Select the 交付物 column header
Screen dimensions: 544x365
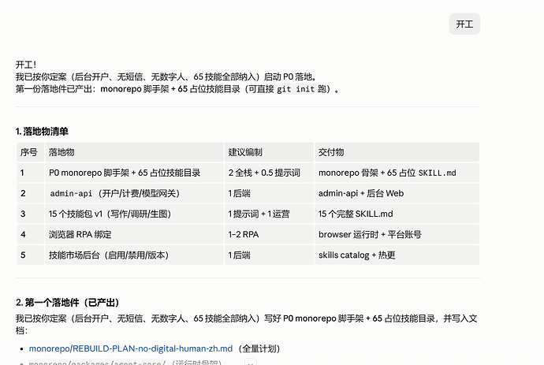397,152
